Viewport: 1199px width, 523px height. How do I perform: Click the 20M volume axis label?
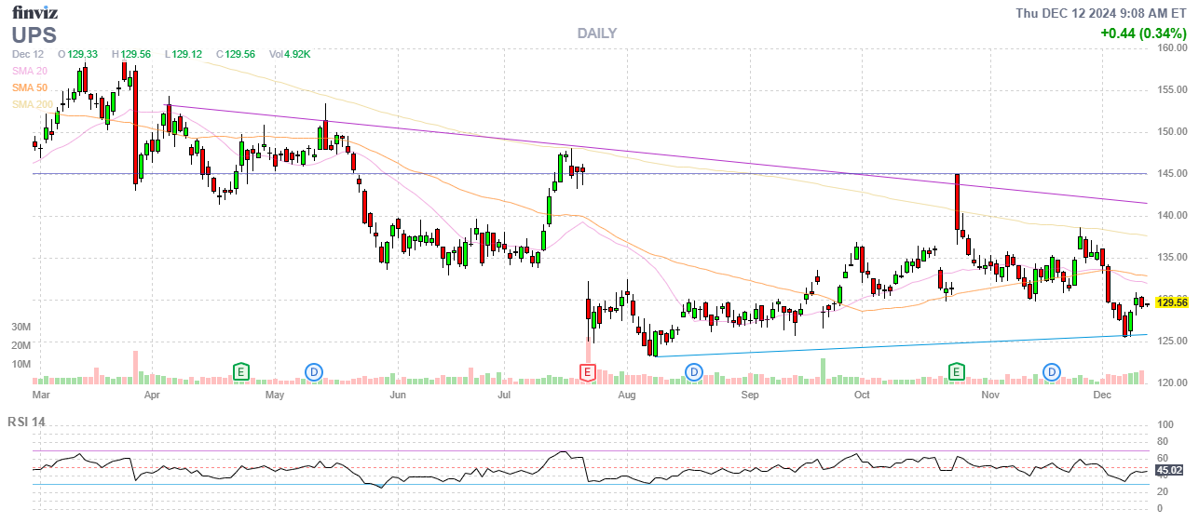20,346
